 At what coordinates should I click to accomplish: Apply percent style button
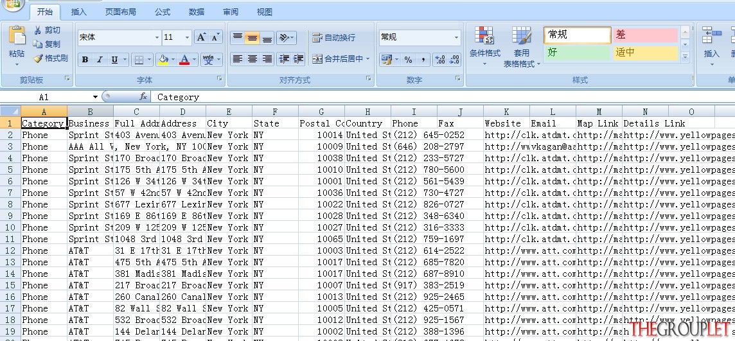[x=408, y=60]
